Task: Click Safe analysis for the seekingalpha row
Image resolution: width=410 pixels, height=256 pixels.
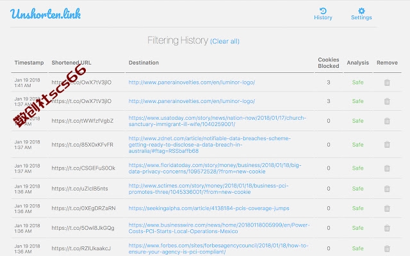Action: (x=357, y=208)
